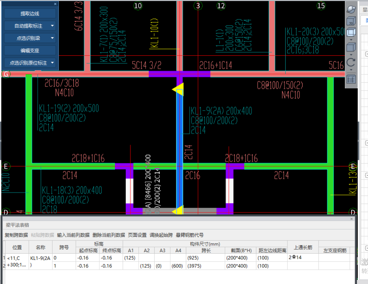The height and width of the screenshot is (284, 368).
Task: Click the (600) A4 cell
Action: (x=178, y=266)
